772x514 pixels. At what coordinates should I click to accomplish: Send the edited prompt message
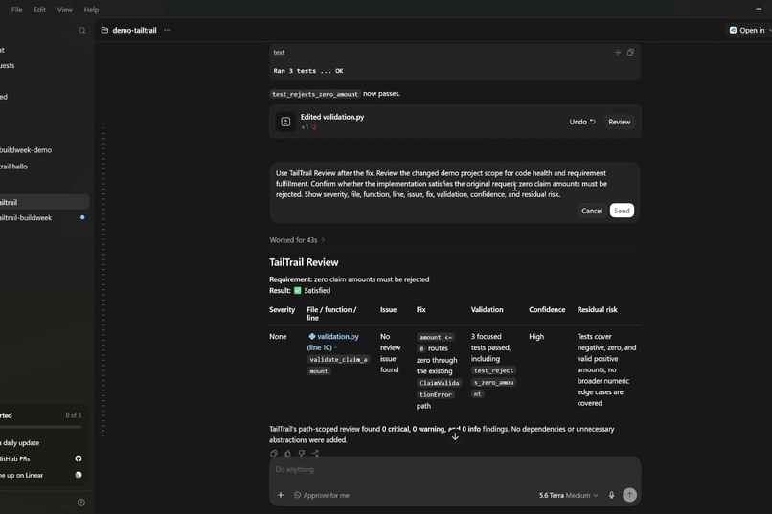pyautogui.click(x=622, y=211)
